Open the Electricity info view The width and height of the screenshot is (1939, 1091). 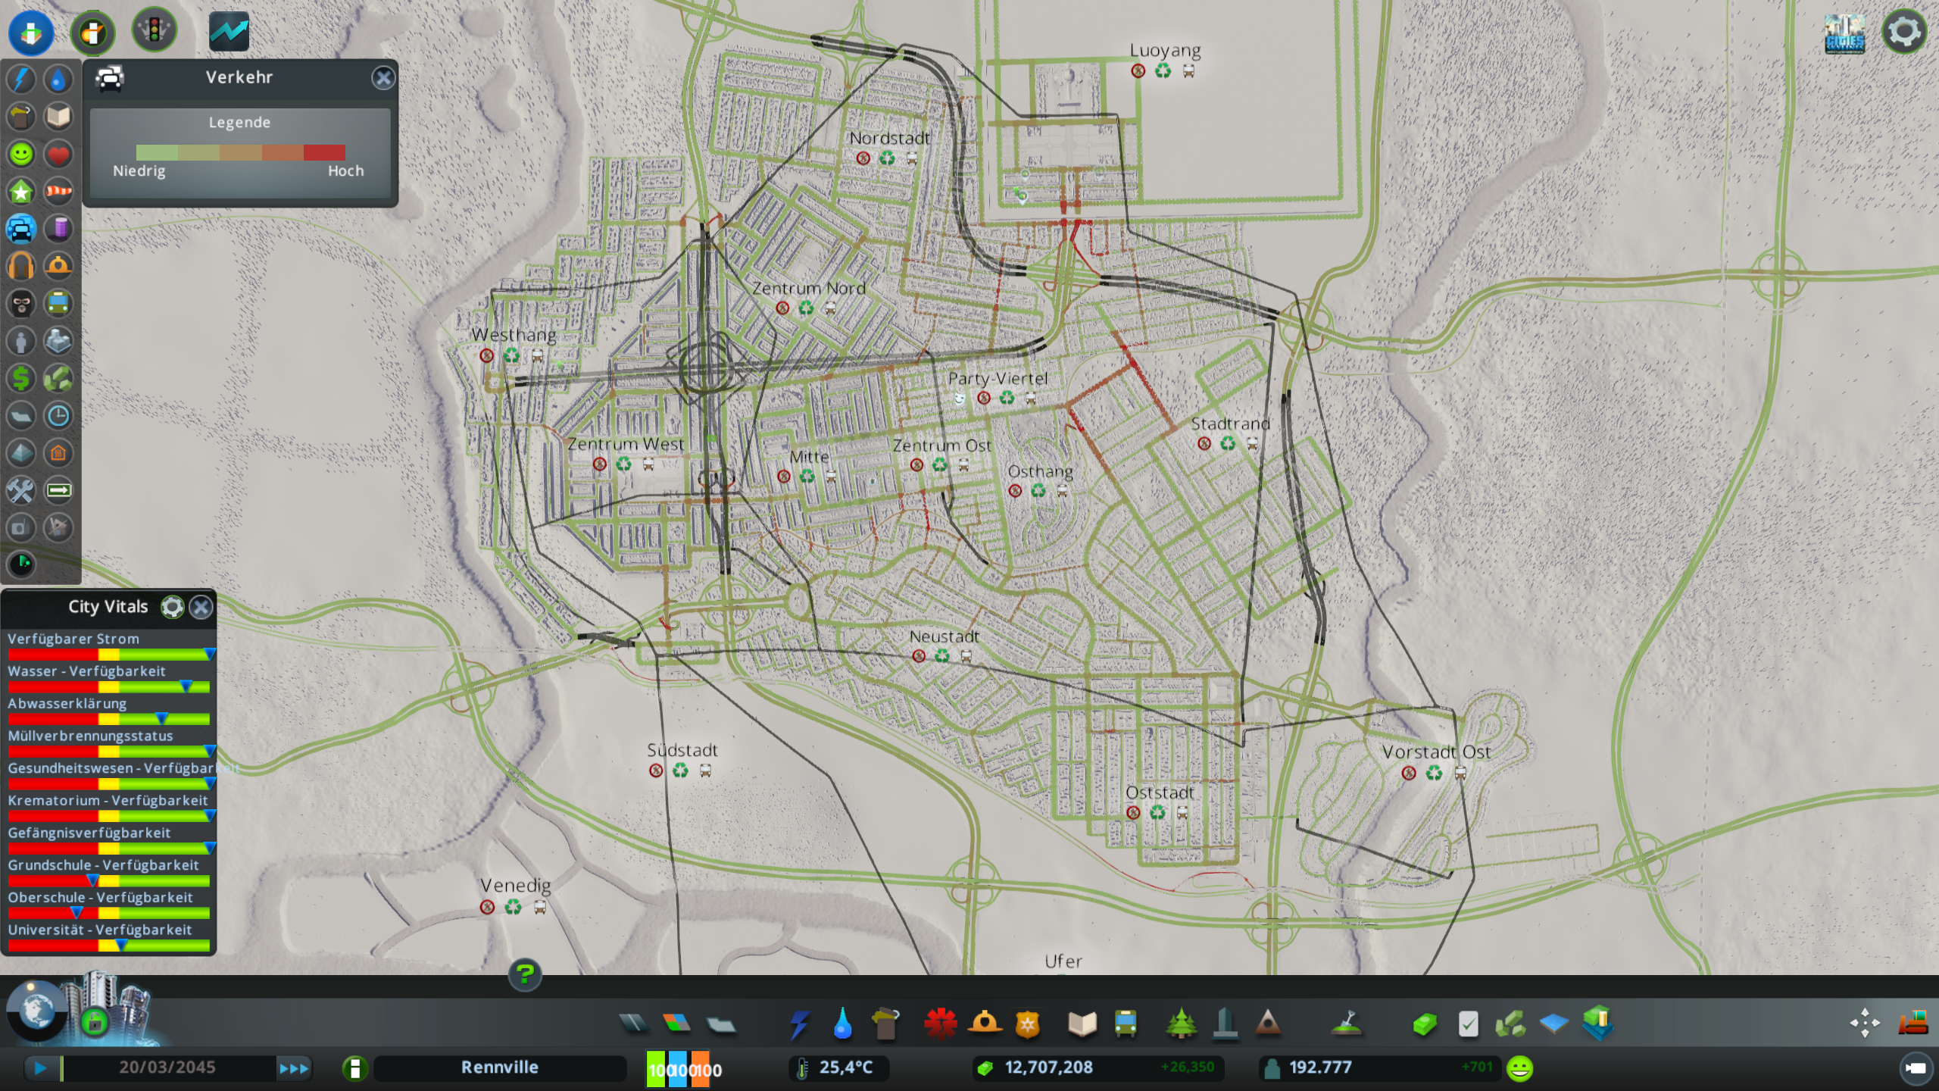tap(21, 79)
